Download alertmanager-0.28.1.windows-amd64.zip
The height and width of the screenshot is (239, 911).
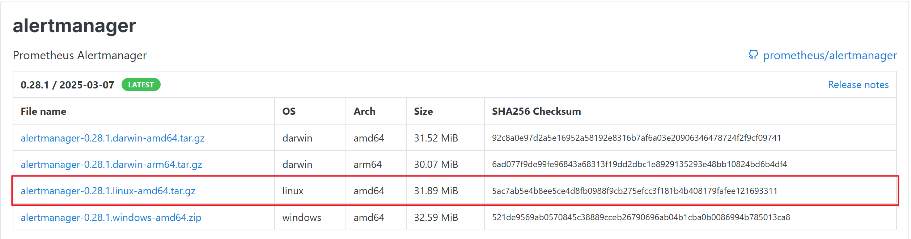point(111,217)
